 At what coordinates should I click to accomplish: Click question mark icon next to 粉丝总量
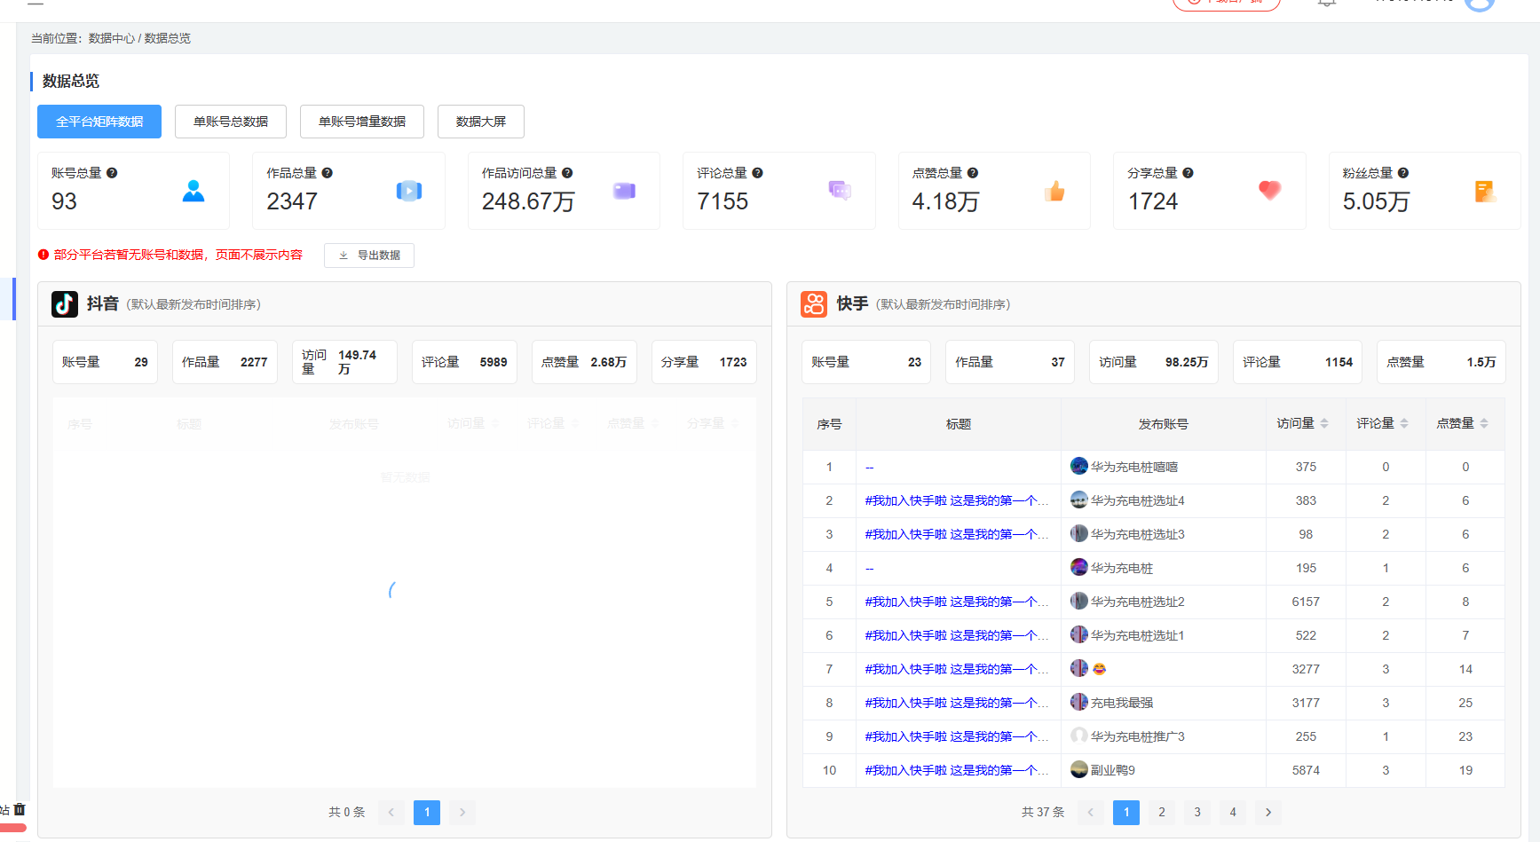(x=1403, y=173)
